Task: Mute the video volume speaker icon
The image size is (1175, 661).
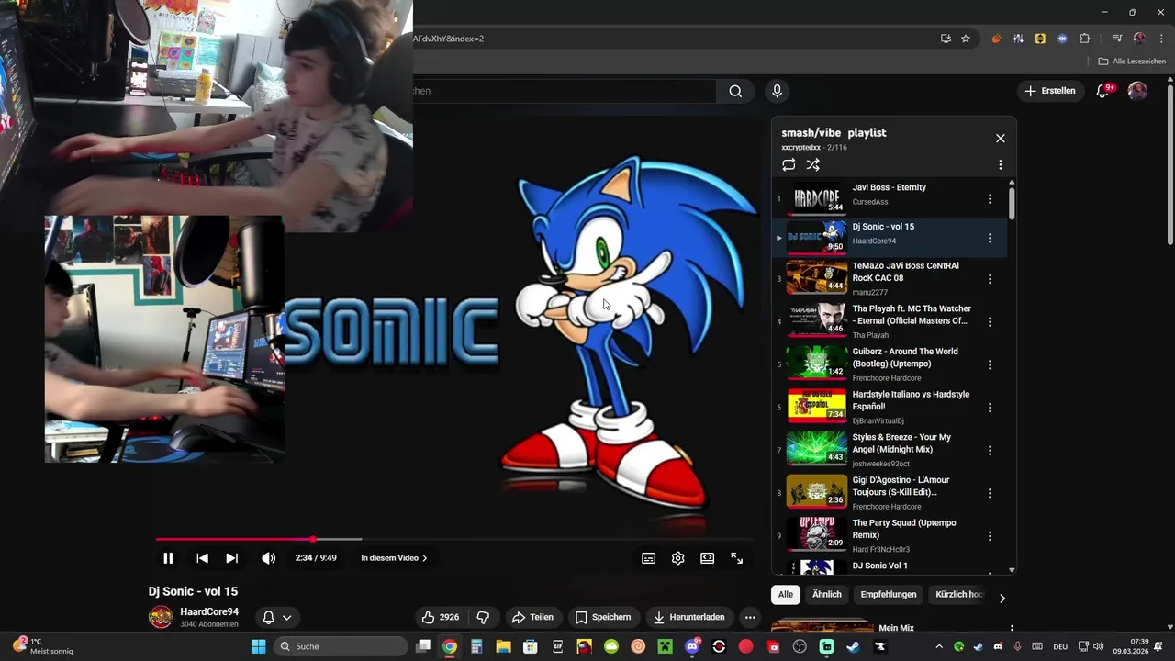Action: (268, 558)
